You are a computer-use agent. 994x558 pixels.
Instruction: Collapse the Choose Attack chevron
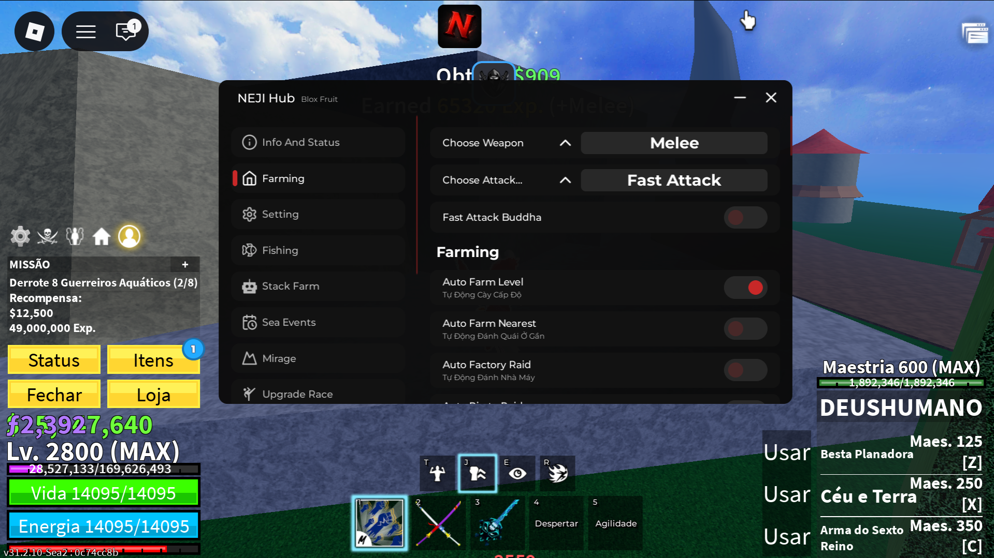565,180
